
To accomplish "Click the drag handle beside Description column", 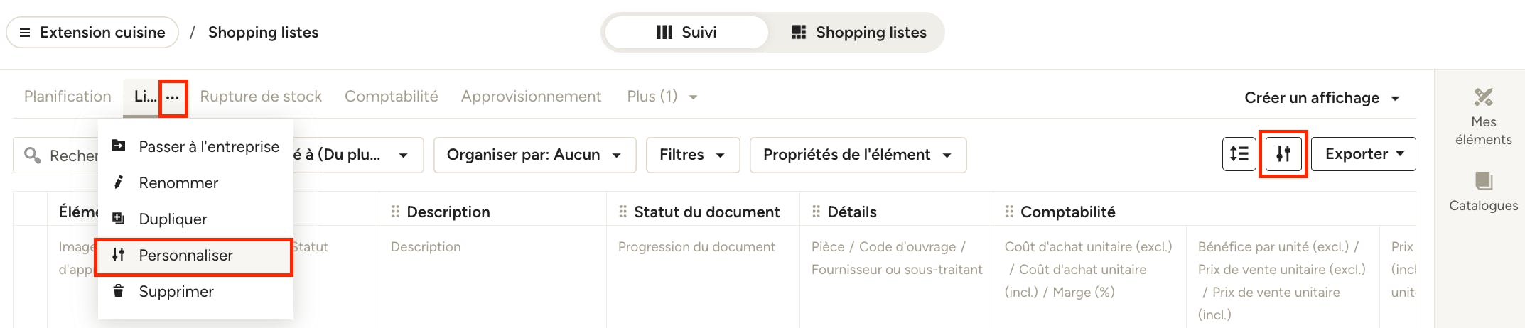I will 396,212.
